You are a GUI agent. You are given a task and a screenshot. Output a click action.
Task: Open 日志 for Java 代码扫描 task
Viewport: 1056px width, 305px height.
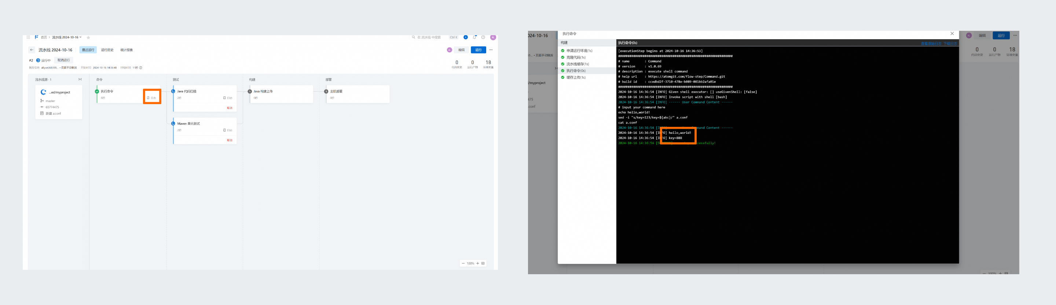[x=228, y=98]
